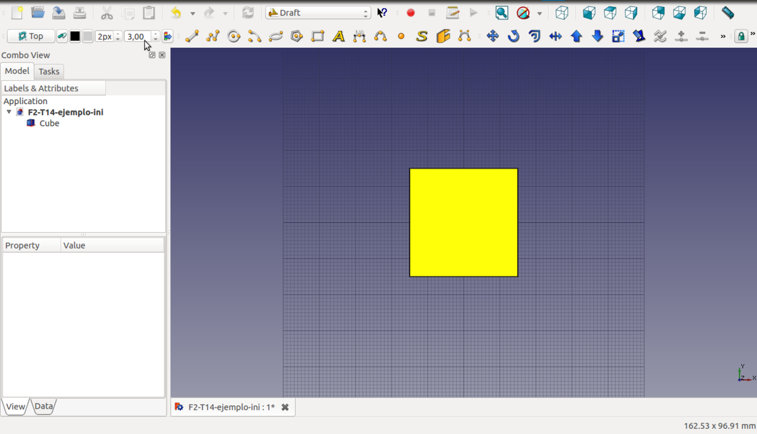Toggle the snap lock button
The width and height of the screenshot is (757, 434).
point(742,37)
